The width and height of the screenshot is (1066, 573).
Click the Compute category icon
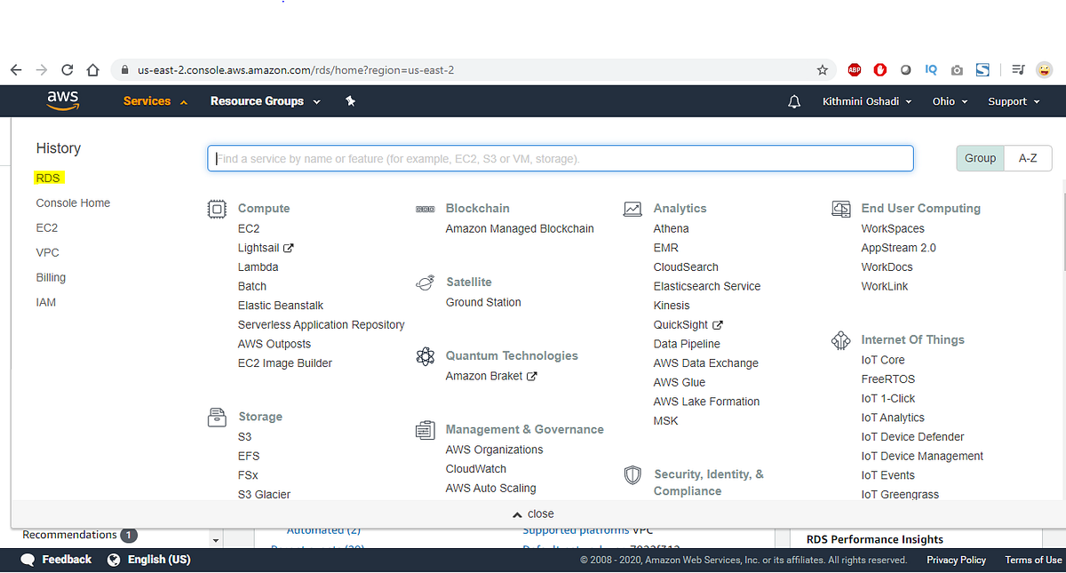[x=217, y=208]
